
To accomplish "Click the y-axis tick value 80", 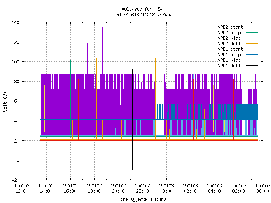I will click(x=17, y=82).
